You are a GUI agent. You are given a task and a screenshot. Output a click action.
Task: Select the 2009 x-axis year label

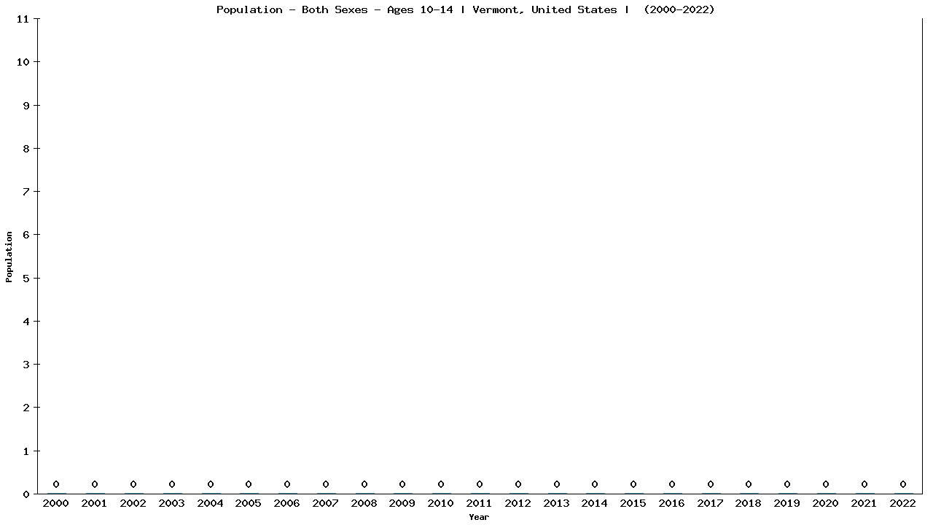coord(402,503)
